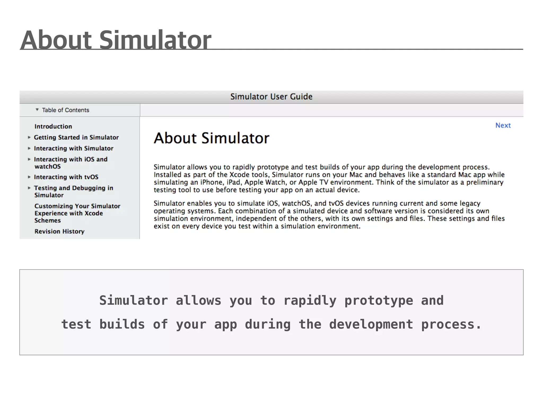Click the quoted Simulator summary text box
This screenshot has height=407, width=543.
[x=271, y=312]
